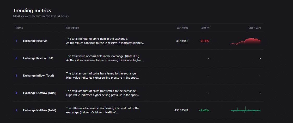
Task: Click the -133.3354B netflow value
Action: (181, 110)
